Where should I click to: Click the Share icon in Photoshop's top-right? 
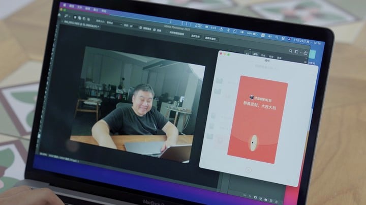click(306, 52)
